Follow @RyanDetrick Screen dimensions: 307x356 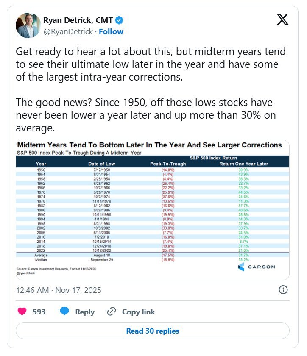[111, 31]
